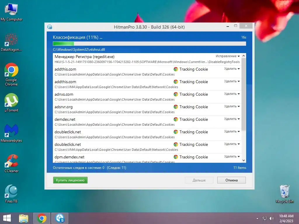Click the scroll-up arrow of the list
This screenshot has height=224, width=299.
pyautogui.click(x=244, y=56)
